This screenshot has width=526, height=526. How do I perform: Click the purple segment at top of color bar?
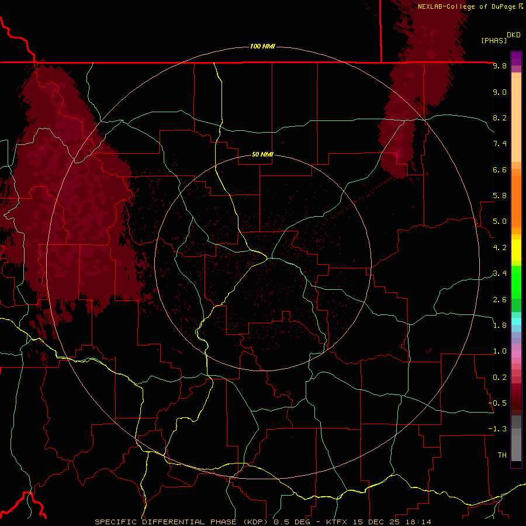pos(516,58)
